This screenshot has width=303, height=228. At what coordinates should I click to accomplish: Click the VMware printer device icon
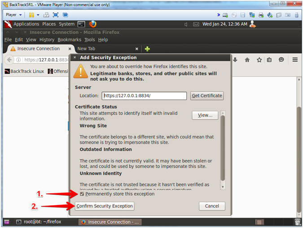click(x=261, y=15)
